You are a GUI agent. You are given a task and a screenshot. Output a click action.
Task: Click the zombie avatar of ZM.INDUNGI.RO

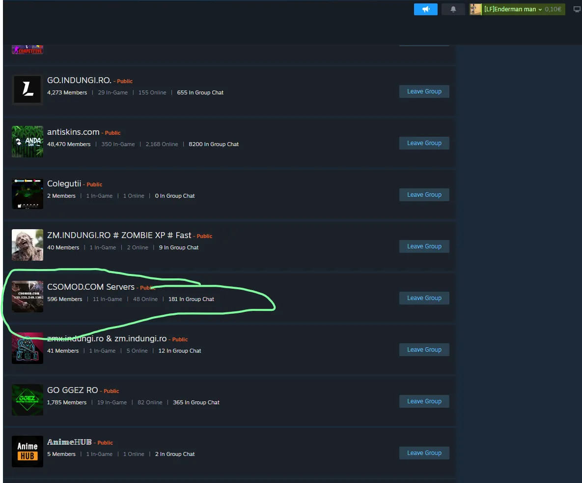click(28, 245)
